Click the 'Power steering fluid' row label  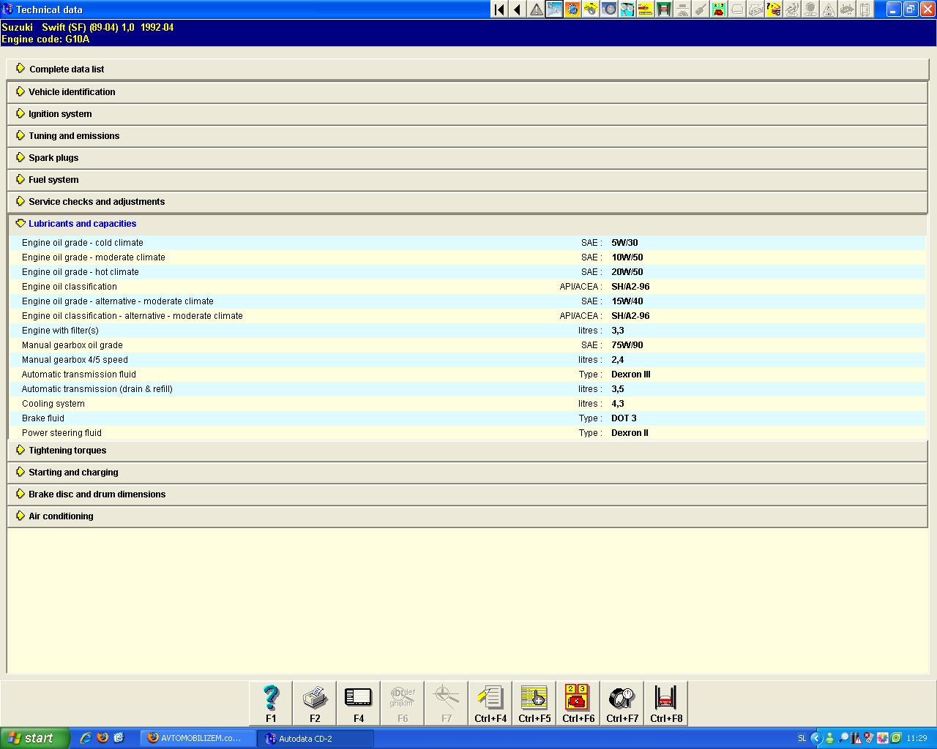(x=61, y=433)
